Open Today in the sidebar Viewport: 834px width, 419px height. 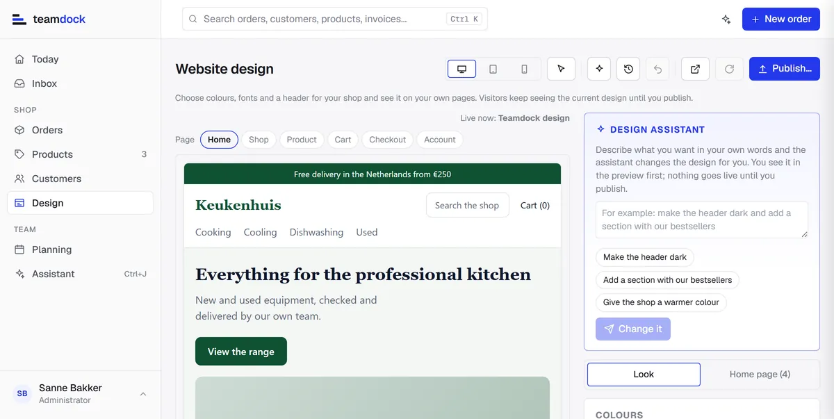80,59
